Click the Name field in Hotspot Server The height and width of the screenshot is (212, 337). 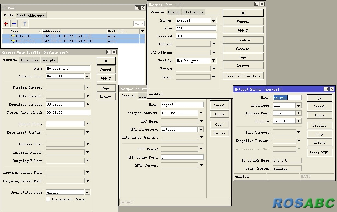(x=287, y=98)
